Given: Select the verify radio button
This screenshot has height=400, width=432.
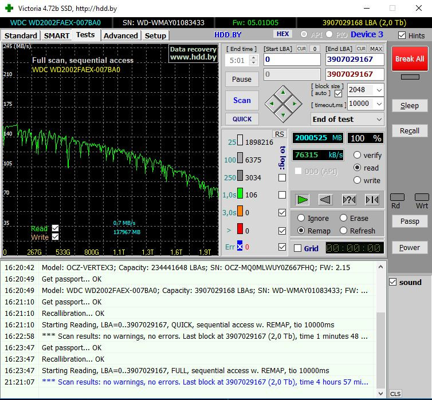Looking at the screenshot, I should (x=358, y=155).
